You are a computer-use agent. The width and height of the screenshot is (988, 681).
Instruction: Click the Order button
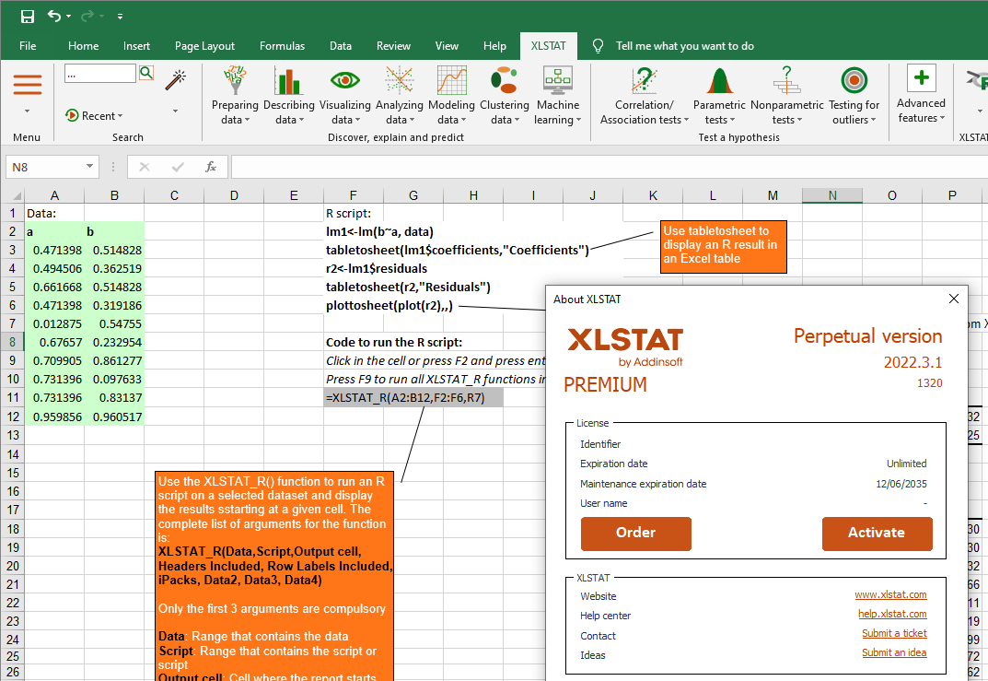tap(635, 534)
